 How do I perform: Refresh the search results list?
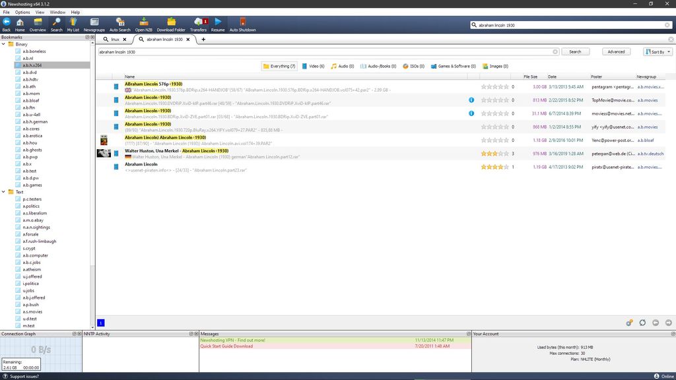[642, 323]
